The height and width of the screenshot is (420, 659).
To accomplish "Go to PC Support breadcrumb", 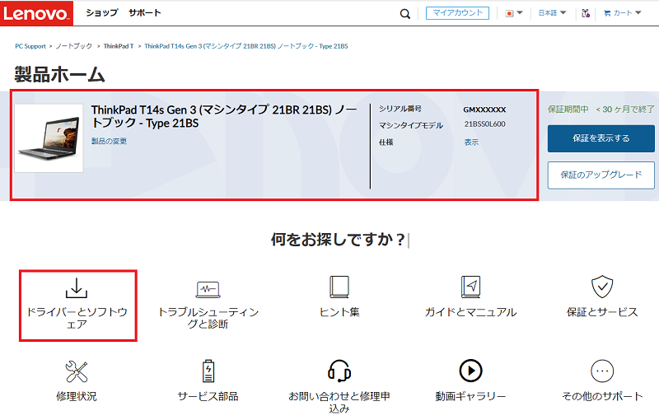I will tap(30, 46).
